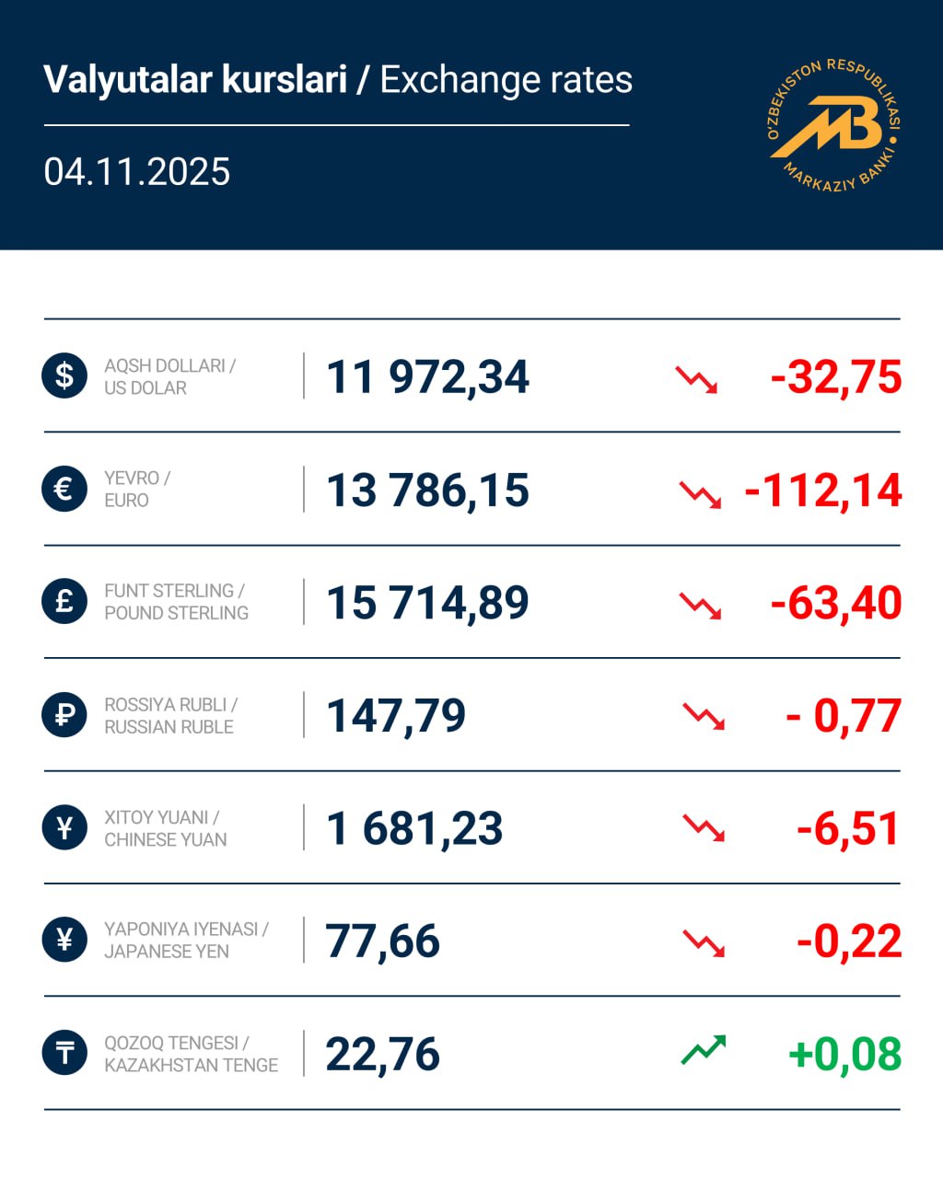Click the yuan change value -6,51

848,829
